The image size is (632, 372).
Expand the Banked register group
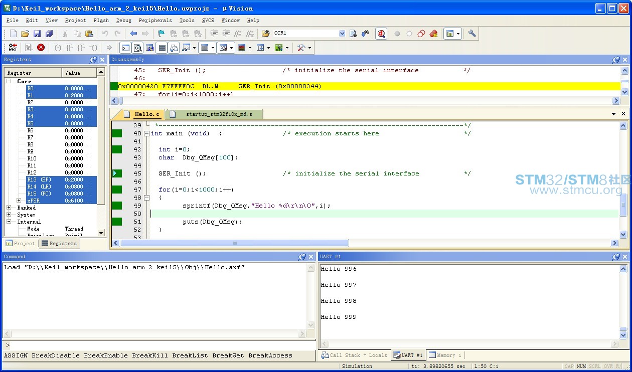[x=9, y=208]
